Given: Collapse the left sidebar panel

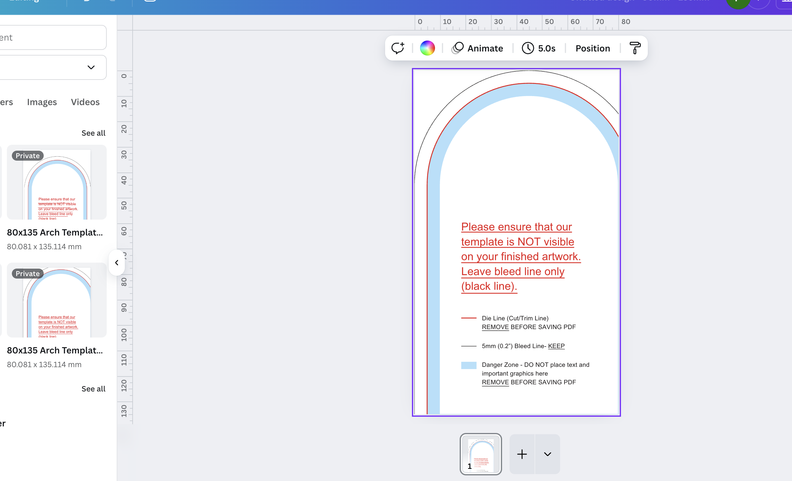Looking at the screenshot, I should point(117,263).
